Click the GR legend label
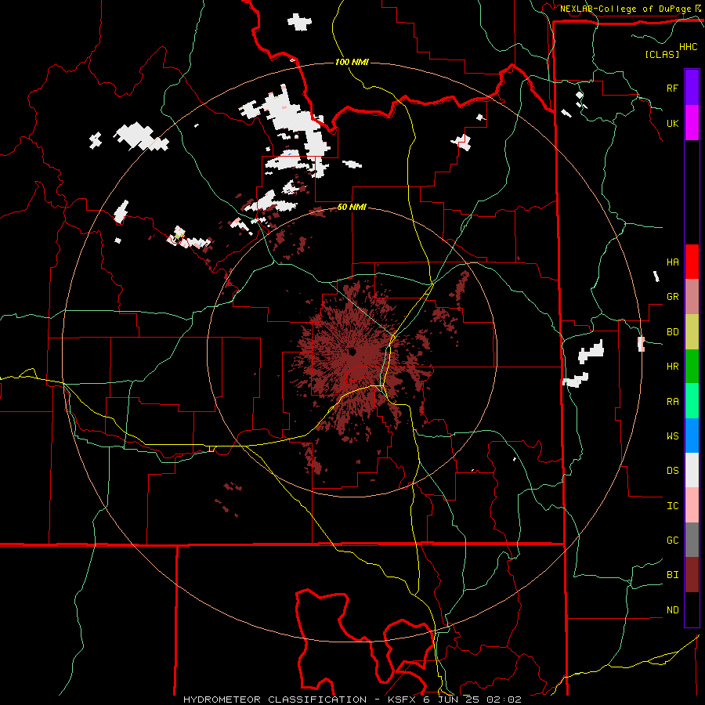Image resolution: width=705 pixels, height=705 pixels. pos(672,297)
